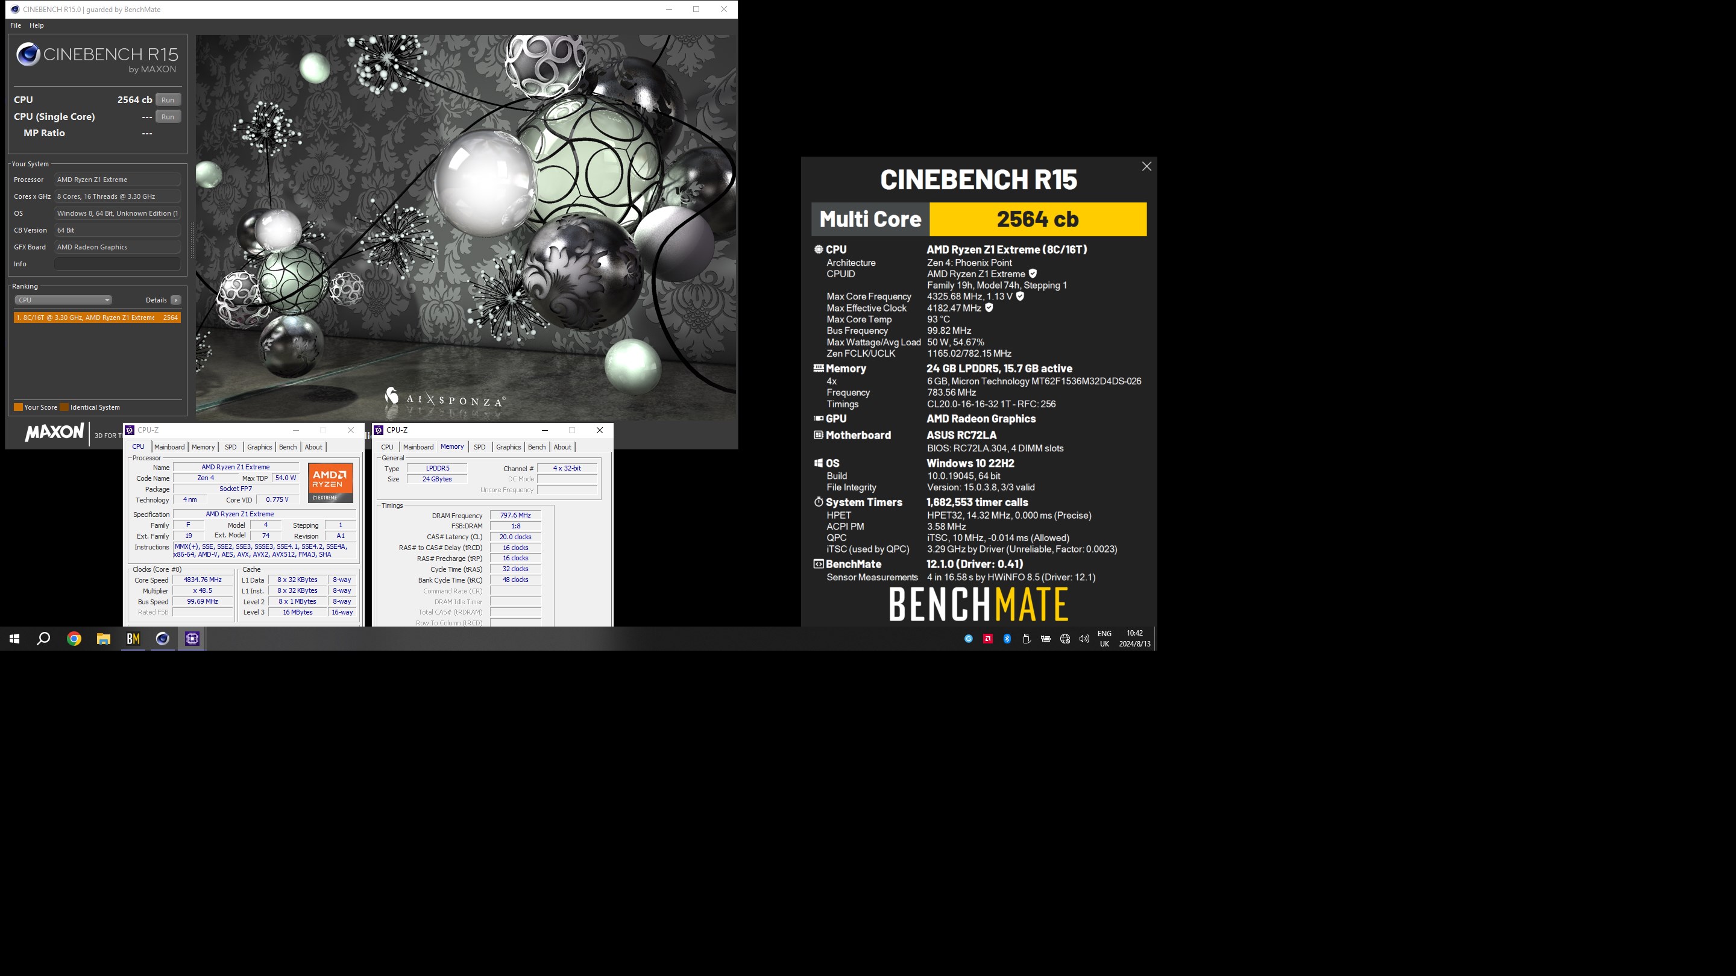The image size is (1736, 976).
Task: Open the Cinebench File menu
Action: point(16,25)
